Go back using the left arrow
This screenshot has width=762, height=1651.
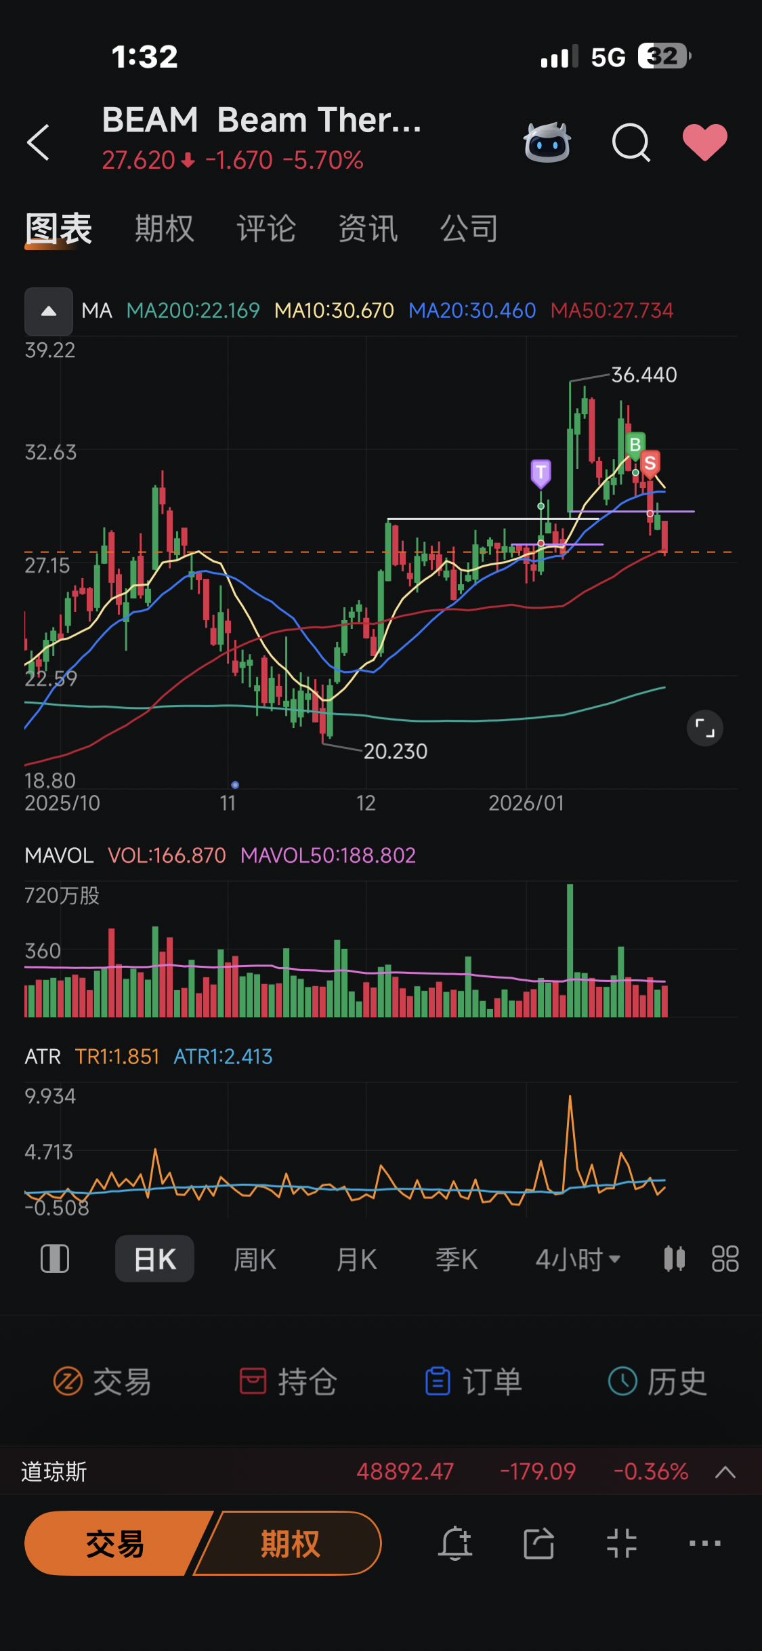[38, 142]
